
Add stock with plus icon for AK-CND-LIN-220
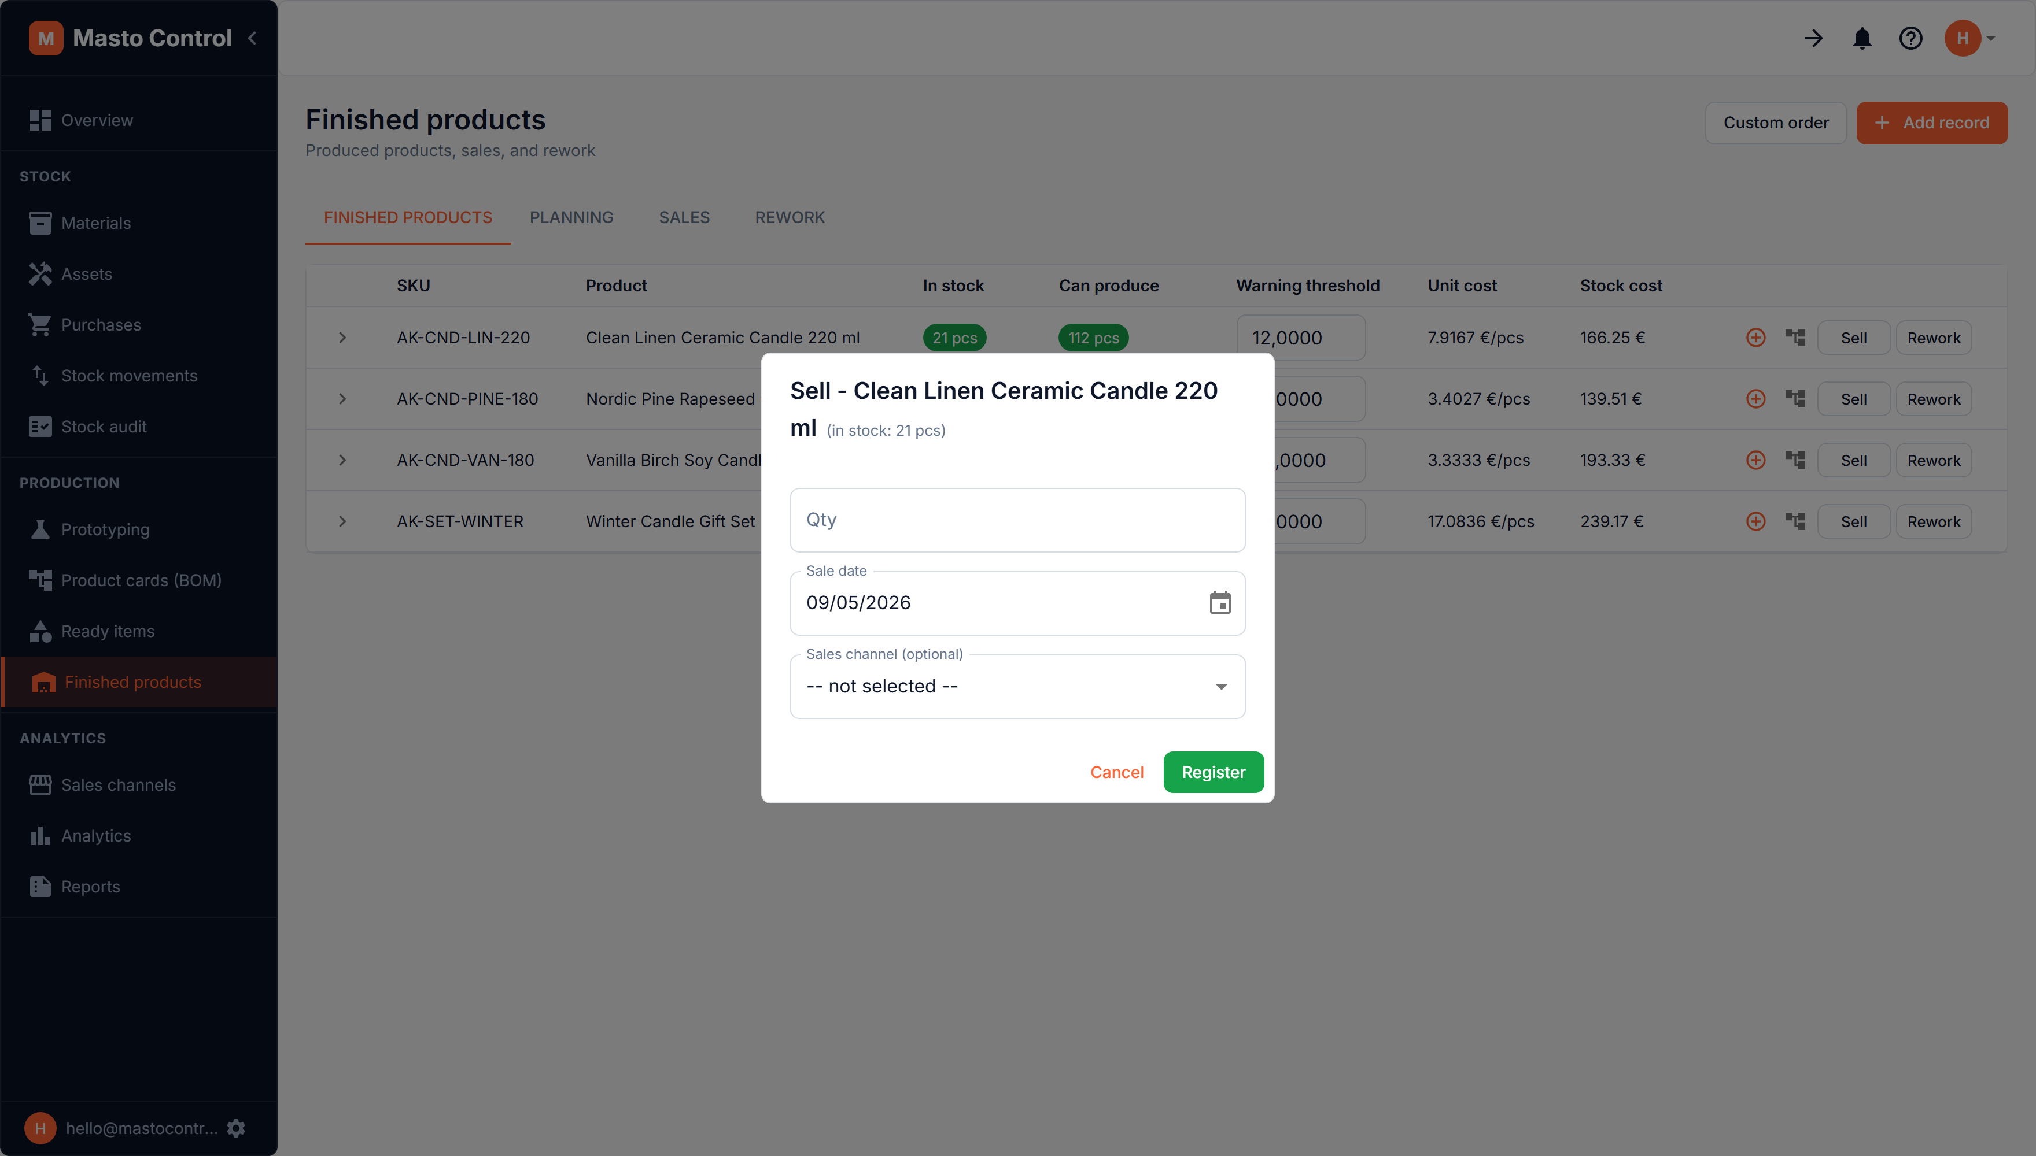point(1755,338)
